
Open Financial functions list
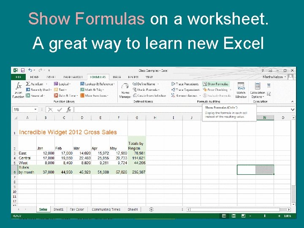(35, 95)
